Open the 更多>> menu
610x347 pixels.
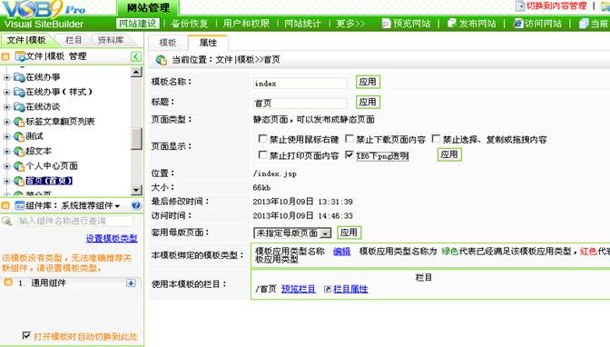(350, 24)
